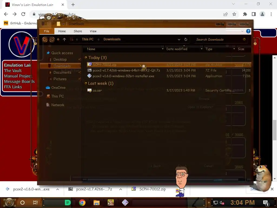Viewport: 277px width, 208px height.
Task: Click Chrome browser Back arrow
Action: pyautogui.click(x=6, y=14)
